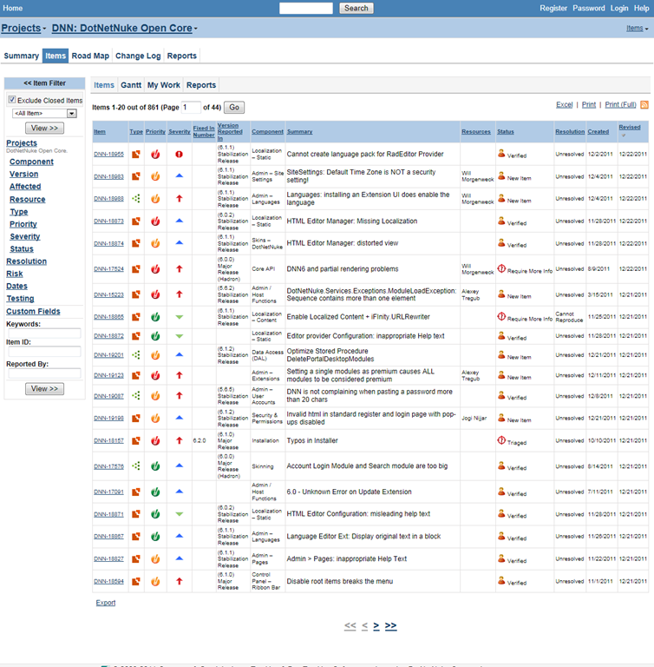Image resolution: width=654 pixels, height=667 pixels.
Task: Focus the page number input field
Action: pyautogui.click(x=191, y=107)
